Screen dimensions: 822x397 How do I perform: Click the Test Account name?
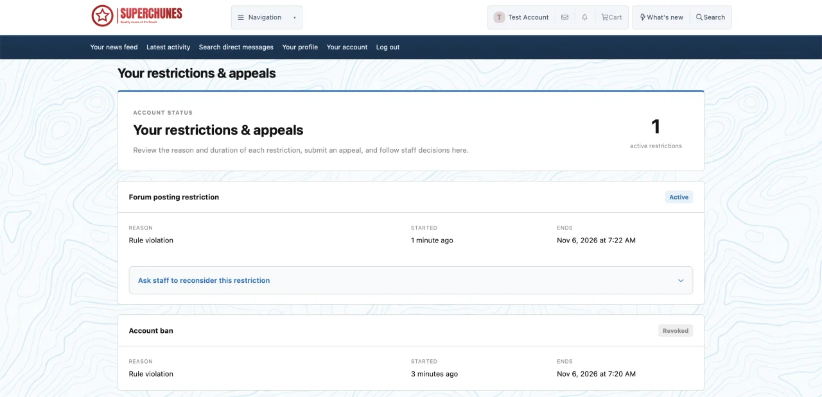pyautogui.click(x=529, y=17)
